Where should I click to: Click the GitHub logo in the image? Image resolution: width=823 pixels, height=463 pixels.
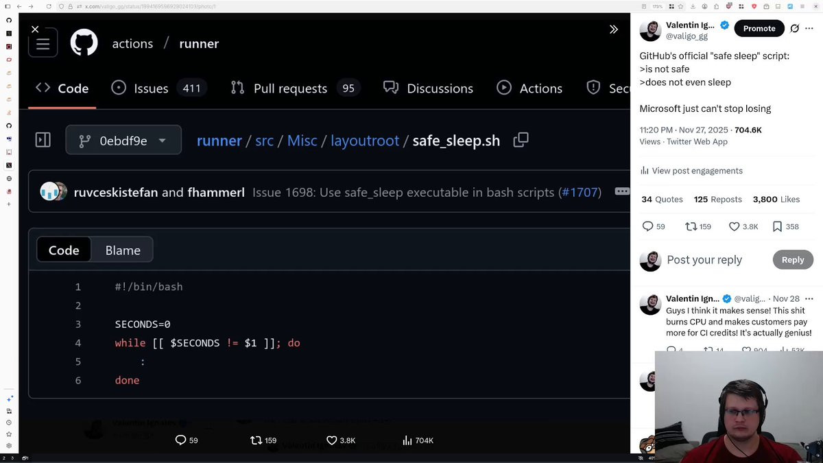(84, 43)
